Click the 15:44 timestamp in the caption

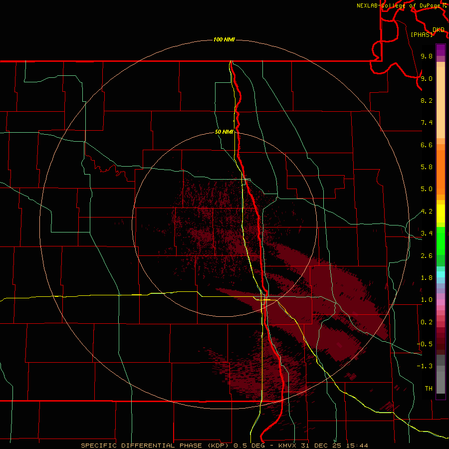(x=357, y=446)
